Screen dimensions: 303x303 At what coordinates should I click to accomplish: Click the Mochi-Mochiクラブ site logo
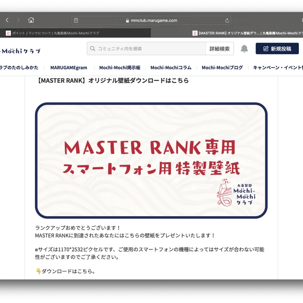pyautogui.click(x=20, y=51)
